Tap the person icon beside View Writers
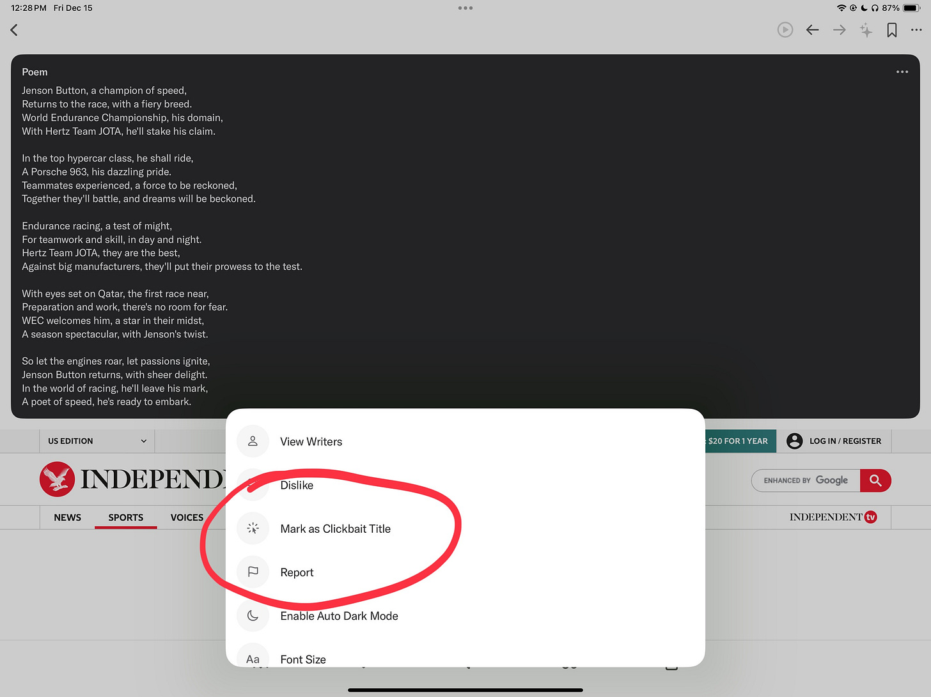Image resolution: width=931 pixels, height=697 pixels. (x=253, y=441)
